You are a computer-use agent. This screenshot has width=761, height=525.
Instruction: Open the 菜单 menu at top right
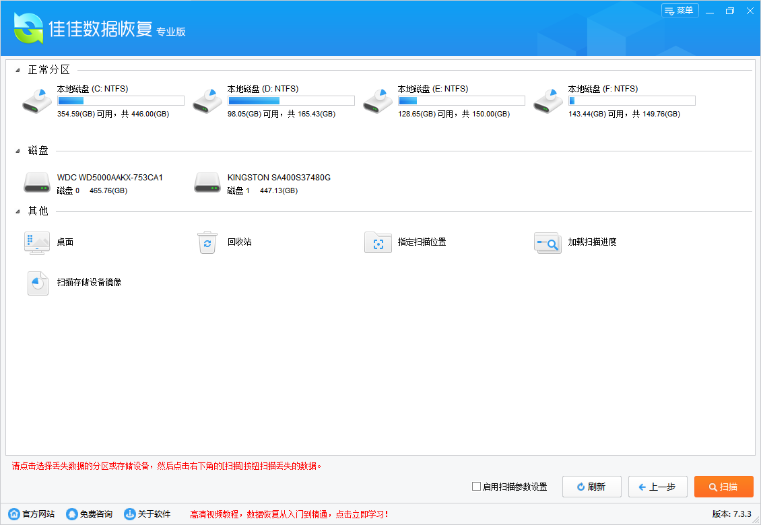[x=680, y=11]
